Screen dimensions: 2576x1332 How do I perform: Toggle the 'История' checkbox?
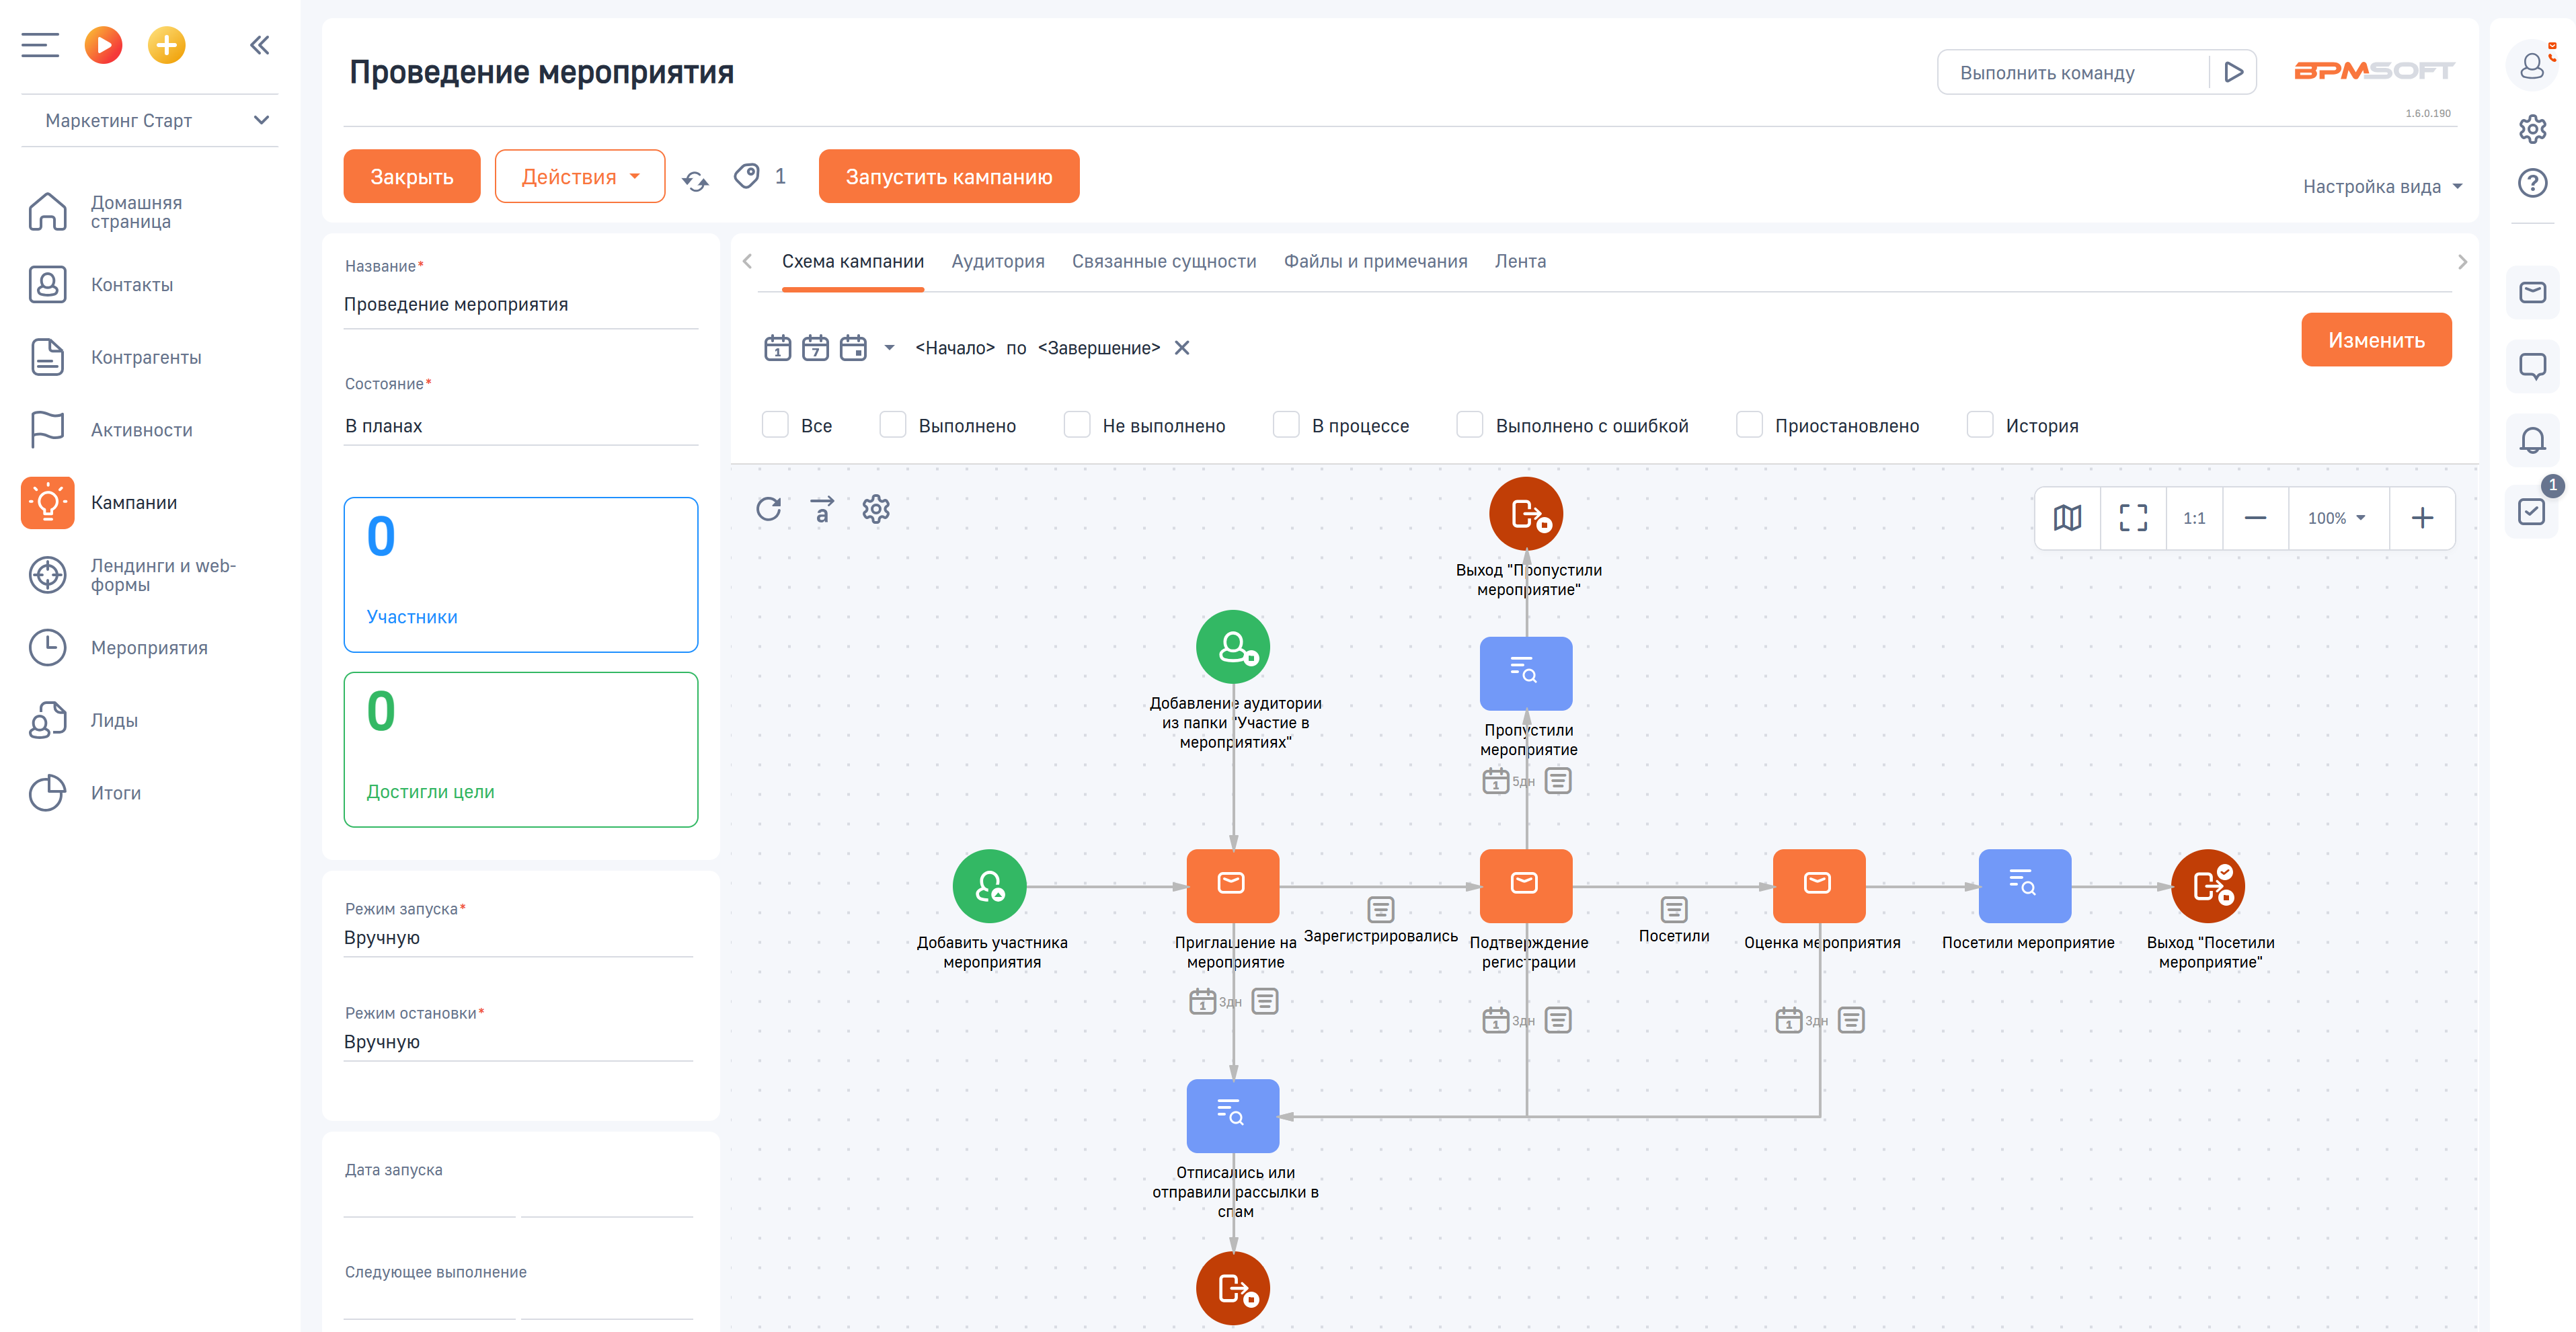tap(1979, 425)
